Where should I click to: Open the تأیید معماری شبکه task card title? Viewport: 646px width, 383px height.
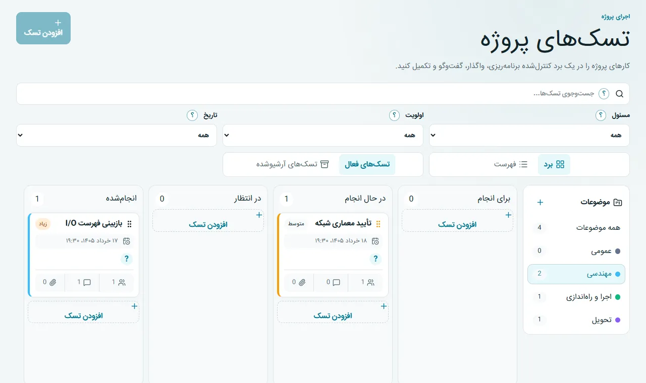[343, 223]
